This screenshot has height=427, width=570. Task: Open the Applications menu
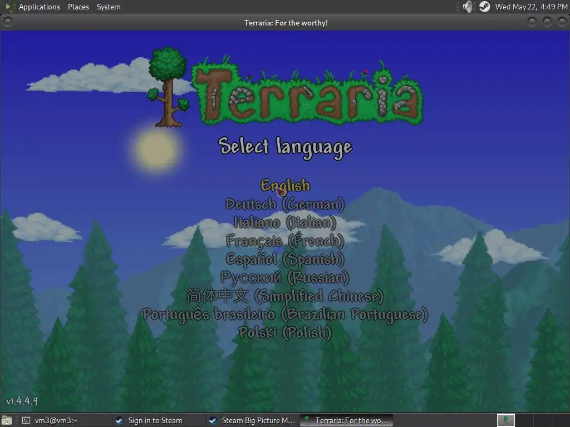pyautogui.click(x=40, y=7)
